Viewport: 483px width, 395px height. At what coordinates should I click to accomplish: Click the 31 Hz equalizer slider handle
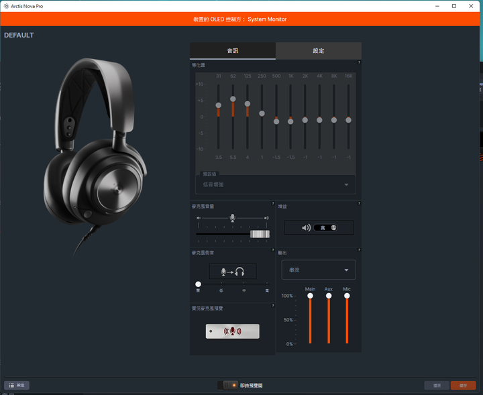coord(219,105)
